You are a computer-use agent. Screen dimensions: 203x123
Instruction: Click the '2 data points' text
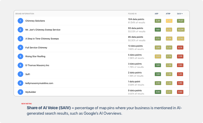[135, 73]
